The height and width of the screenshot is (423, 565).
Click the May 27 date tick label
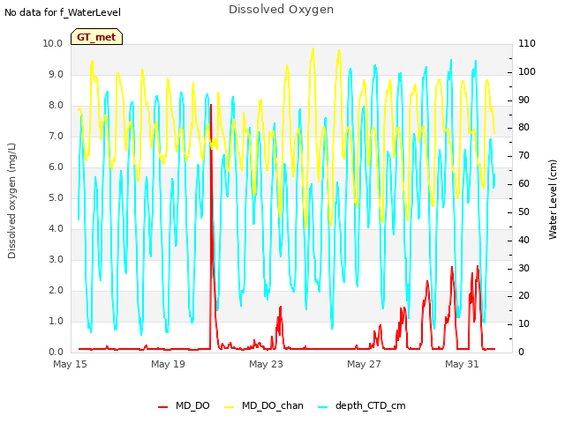point(364,364)
